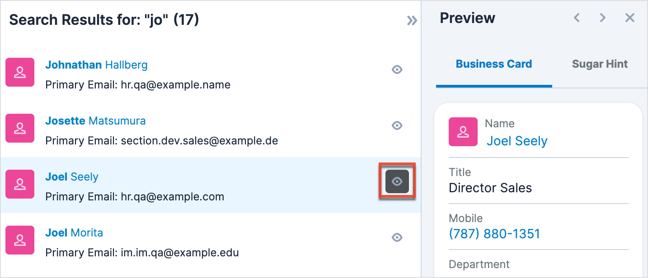Image resolution: width=648 pixels, height=278 pixels.
Task: Click the Josette Matsumura contact avatar icon
Action: [20, 128]
